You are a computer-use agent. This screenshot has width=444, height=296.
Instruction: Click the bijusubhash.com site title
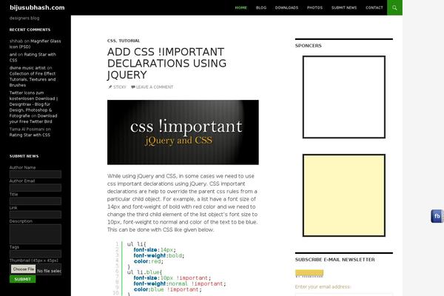[37, 7]
